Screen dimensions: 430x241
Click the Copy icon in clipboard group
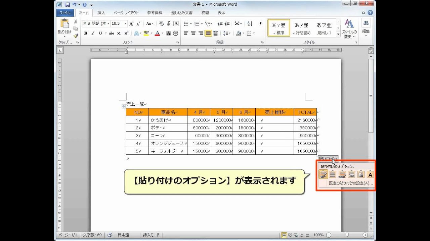[x=76, y=29]
